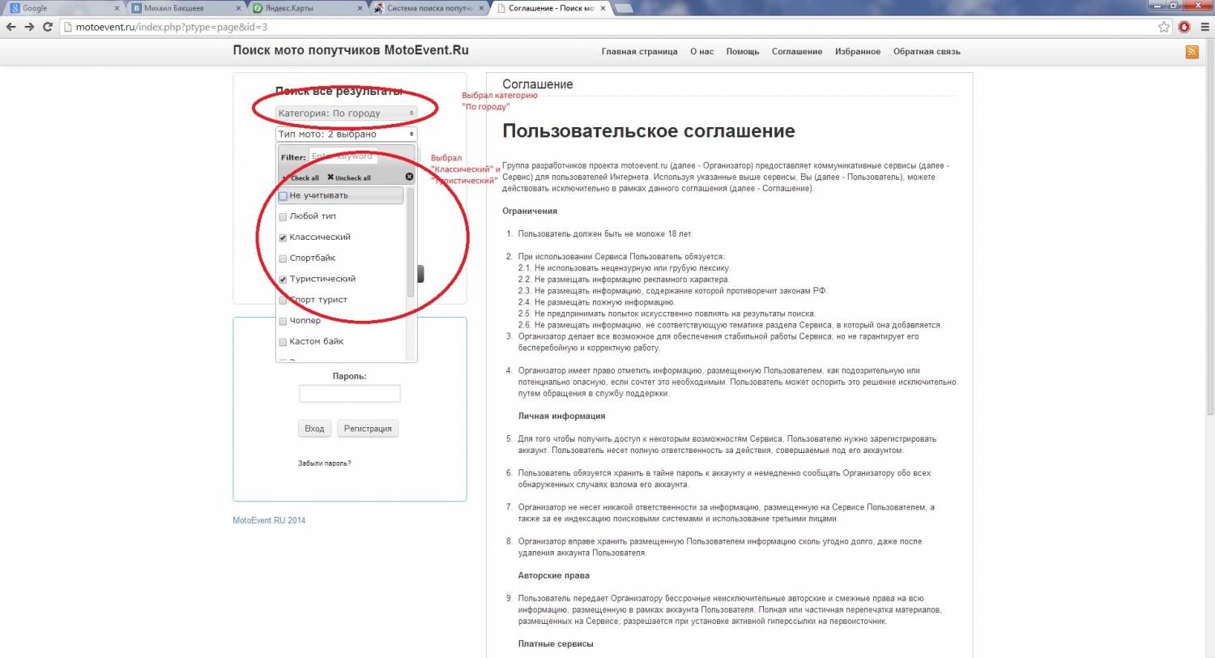Open the Помощь menu item
1215x658 pixels.
tap(743, 52)
